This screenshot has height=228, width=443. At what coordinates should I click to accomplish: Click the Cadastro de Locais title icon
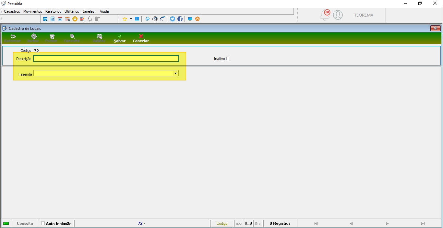5,28
